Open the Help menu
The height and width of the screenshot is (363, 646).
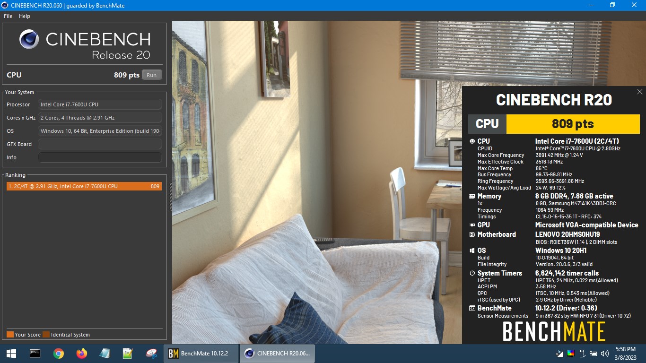[25, 16]
